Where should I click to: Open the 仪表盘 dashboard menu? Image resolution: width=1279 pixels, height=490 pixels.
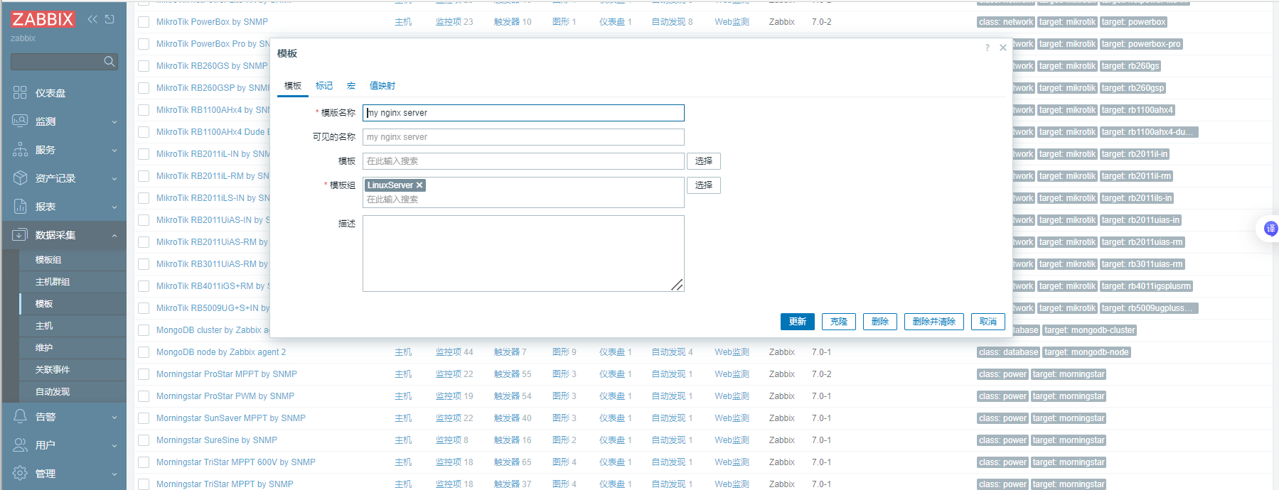pos(50,93)
